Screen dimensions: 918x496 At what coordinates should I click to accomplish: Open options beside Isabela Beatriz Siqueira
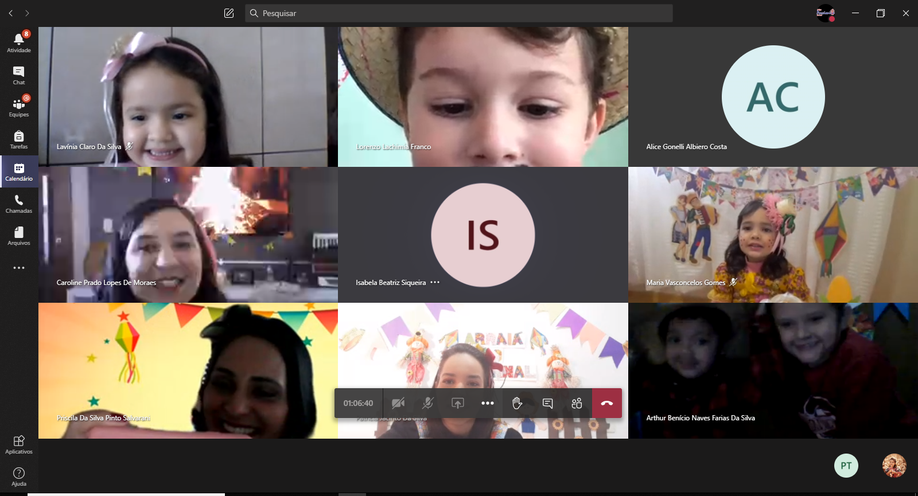[435, 282]
